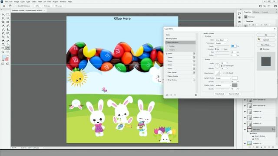Viewport: 278px width, 156px height.
Task: Open the Filter menu
Action: (x=40, y=2)
